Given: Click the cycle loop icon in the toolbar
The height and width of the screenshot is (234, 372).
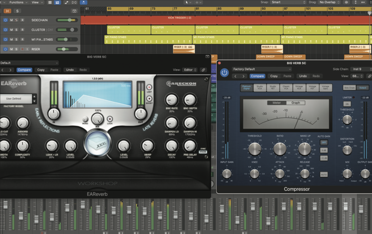Looking at the screenshot, I should click(73, 3).
